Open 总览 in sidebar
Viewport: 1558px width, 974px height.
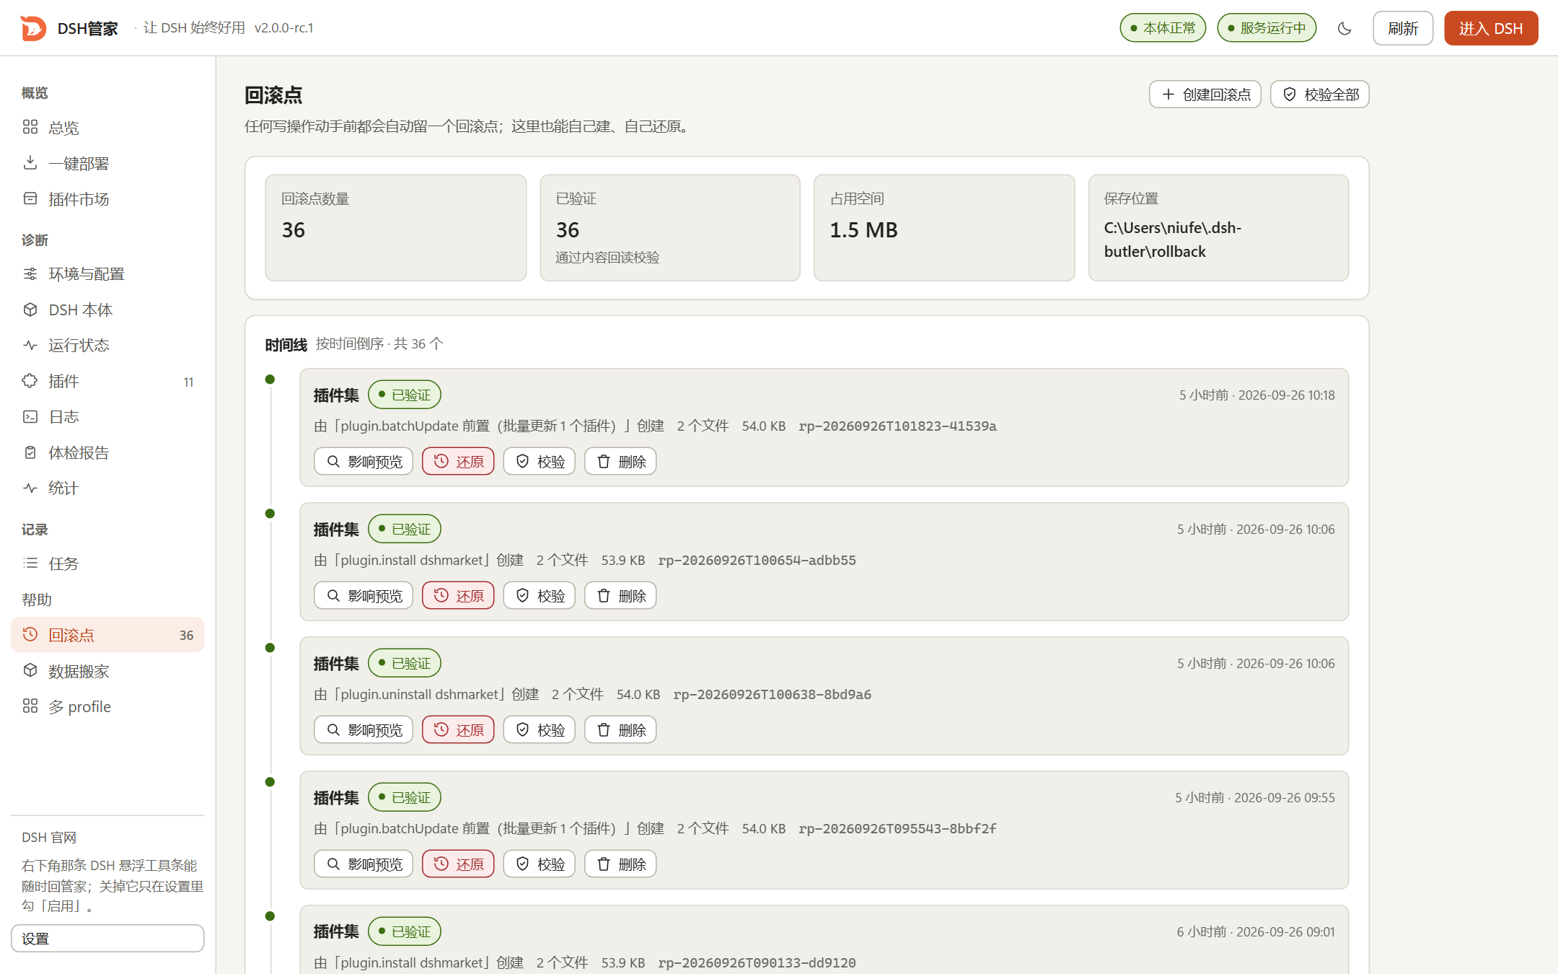[107, 128]
